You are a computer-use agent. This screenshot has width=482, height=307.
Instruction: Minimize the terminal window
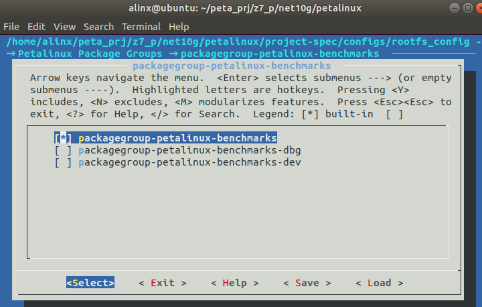[x=455, y=8]
